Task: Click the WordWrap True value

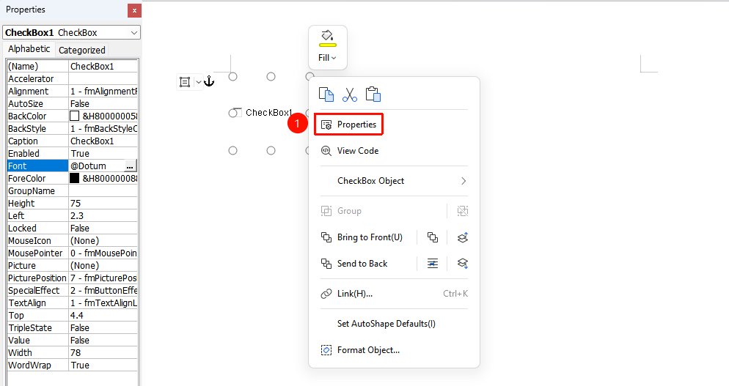Action: (103, 365)
